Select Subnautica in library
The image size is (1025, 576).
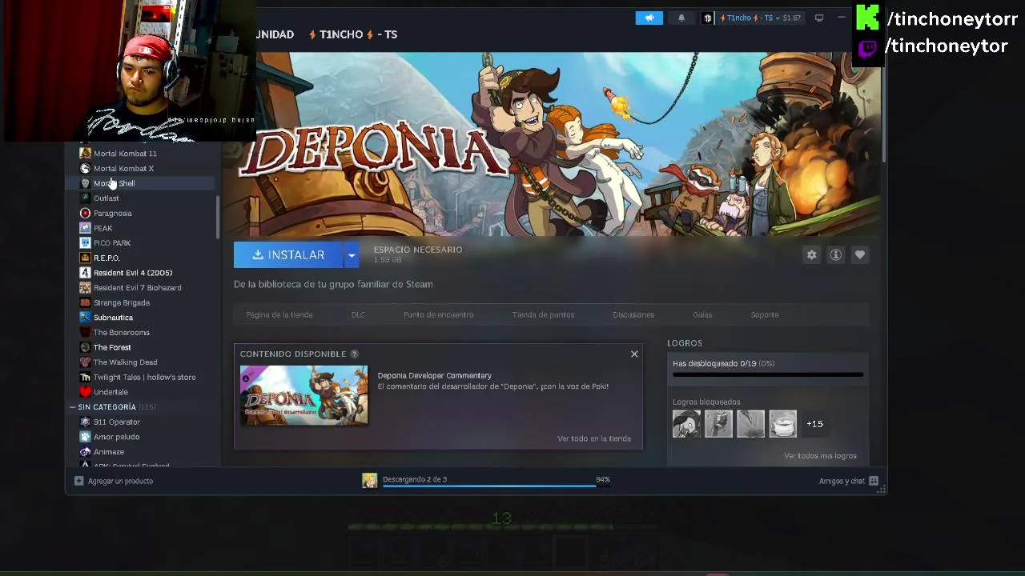pyautogui.click(x=113, y=318)
